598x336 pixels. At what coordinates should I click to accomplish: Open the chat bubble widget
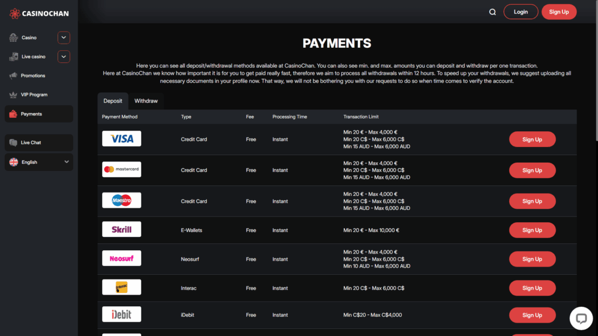click(582, 318)
